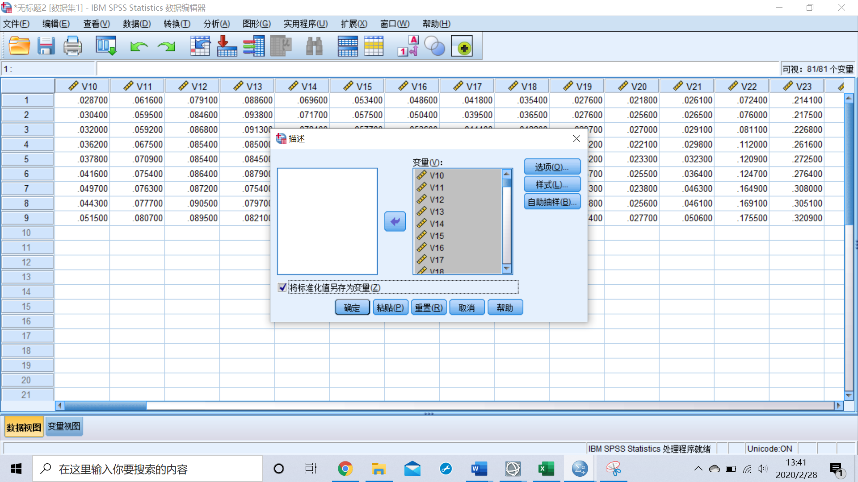Switch to the 变量视图 tab
The image size is (858, 482).
point(64,427)
